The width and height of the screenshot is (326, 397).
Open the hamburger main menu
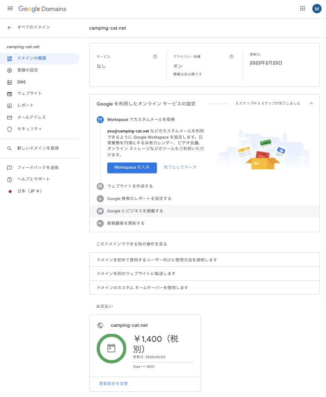point(10,8)
